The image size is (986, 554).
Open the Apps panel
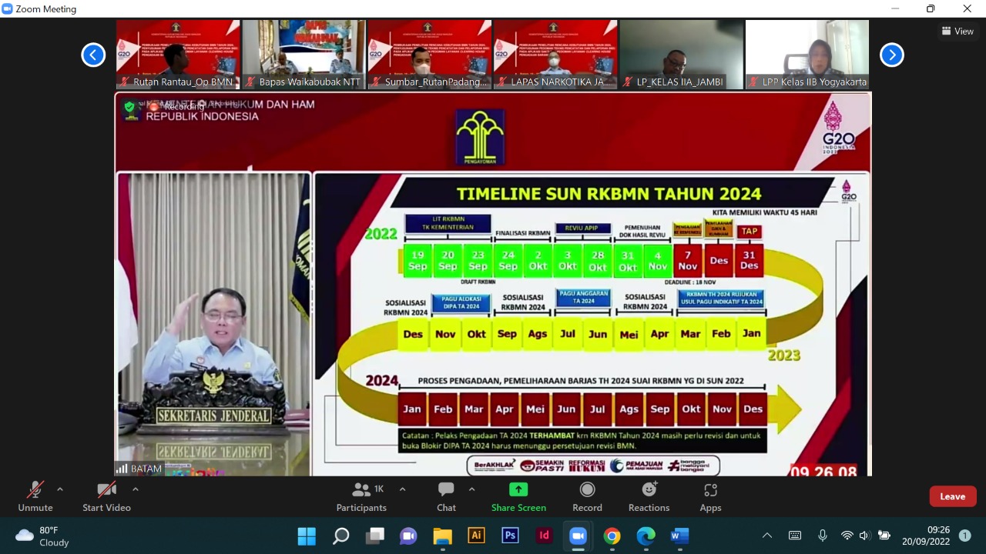click(x=710, y=496)
